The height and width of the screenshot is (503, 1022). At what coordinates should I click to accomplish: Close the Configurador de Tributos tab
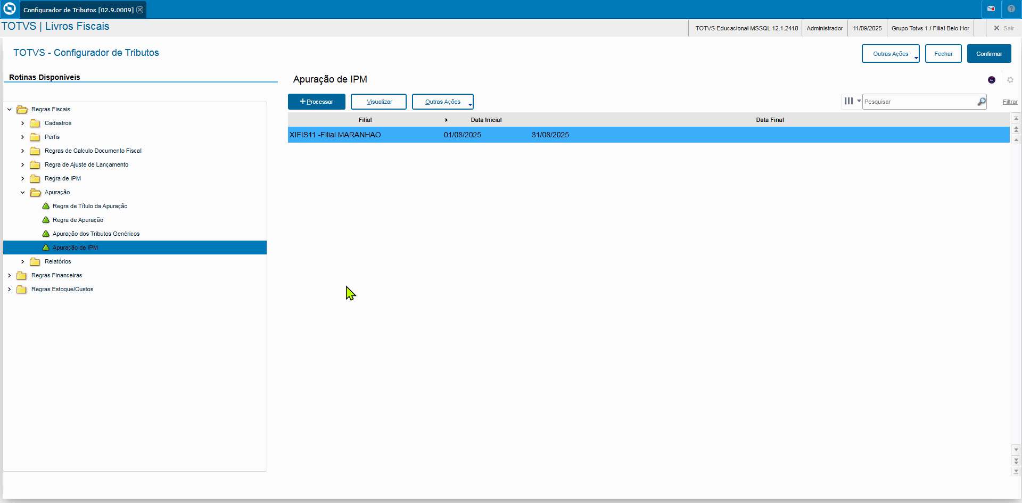coord(140,10)
